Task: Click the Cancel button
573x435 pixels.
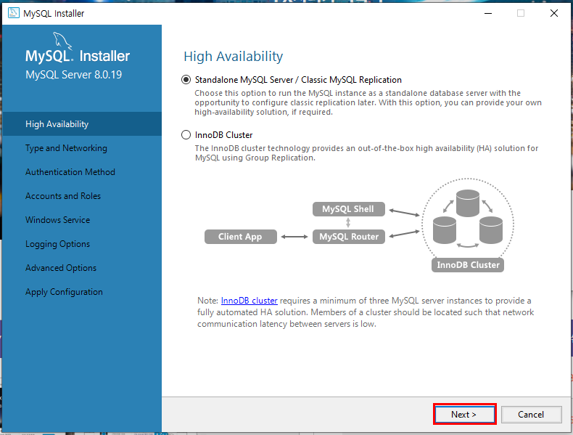Action: click(531, 414)
